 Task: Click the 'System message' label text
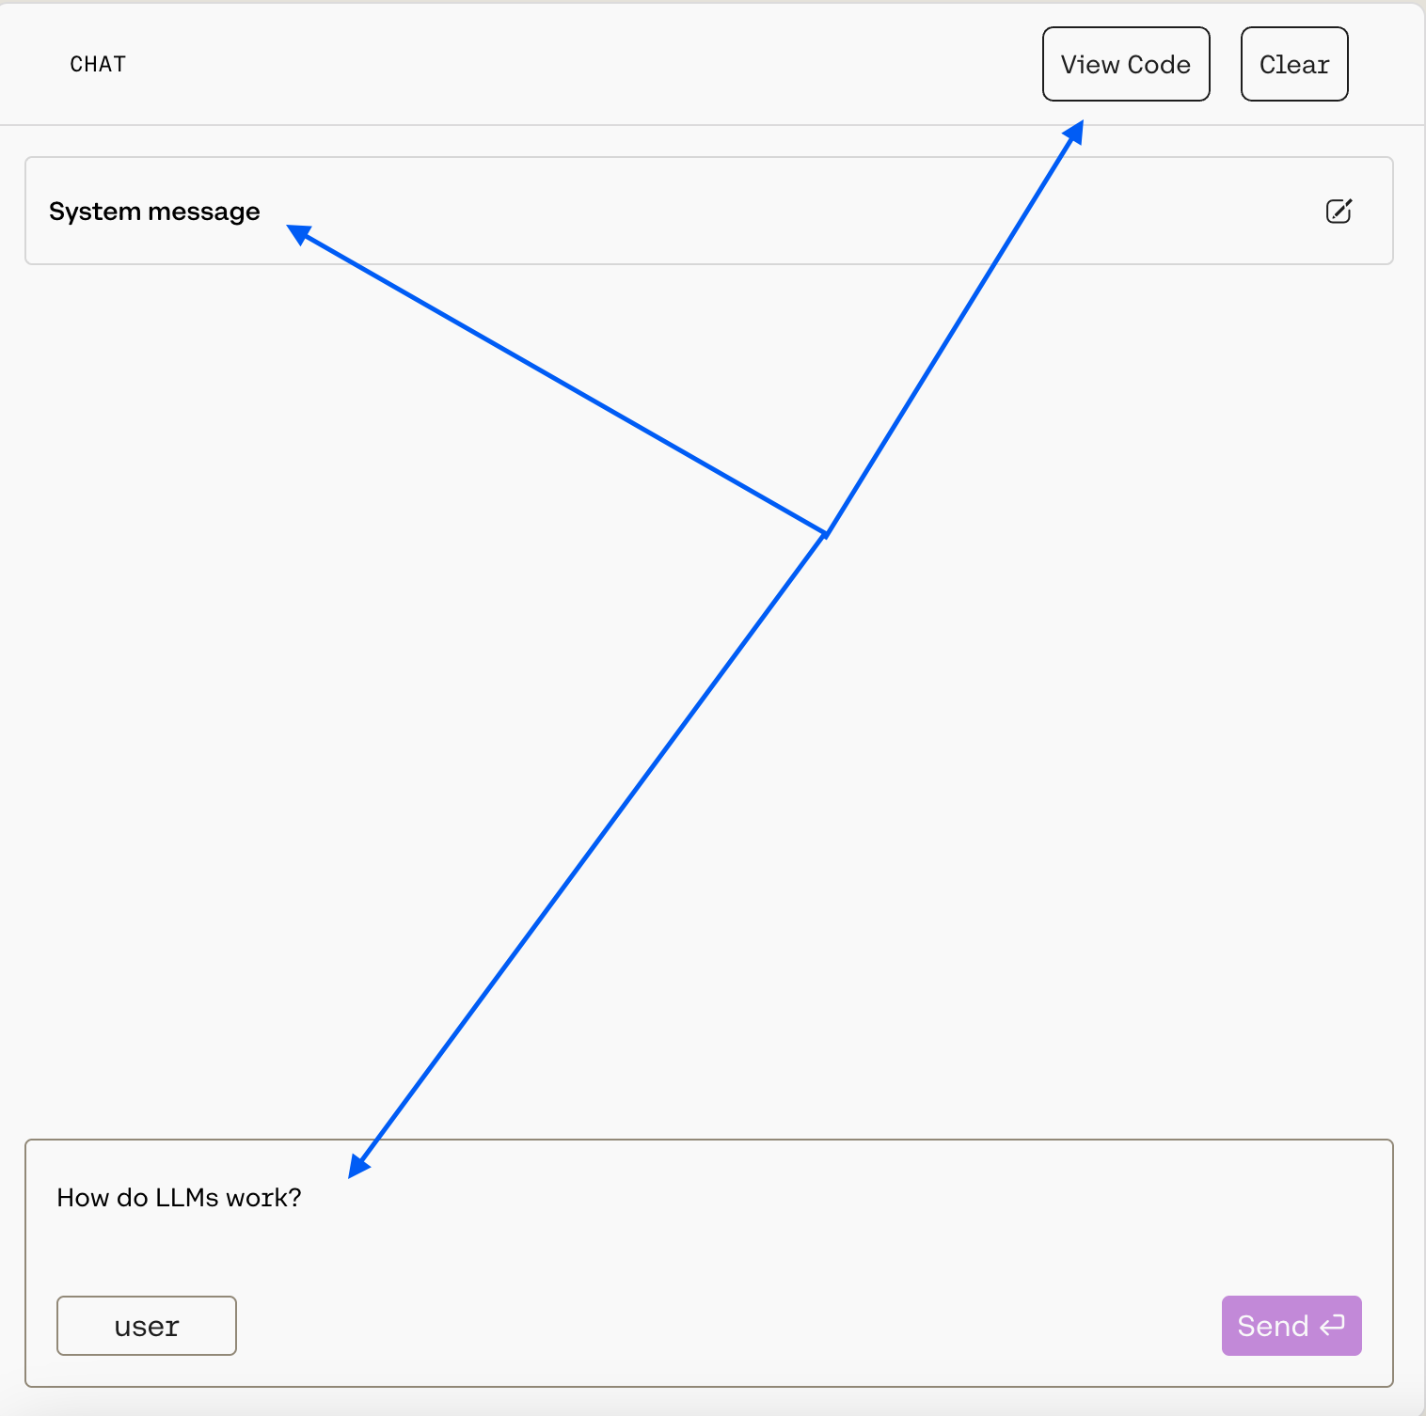click(154, 212)
